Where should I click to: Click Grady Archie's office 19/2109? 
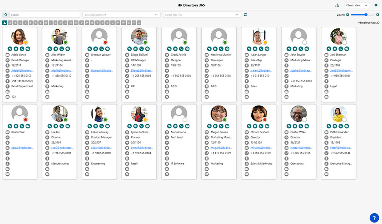tap(176, 65)
